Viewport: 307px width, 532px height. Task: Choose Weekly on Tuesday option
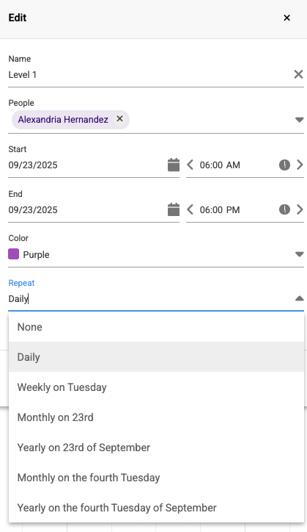point(156,387)
